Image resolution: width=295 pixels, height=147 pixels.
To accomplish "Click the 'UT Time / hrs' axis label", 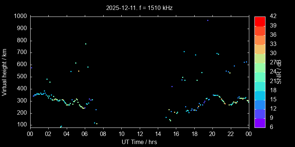I will coord(139,142).
